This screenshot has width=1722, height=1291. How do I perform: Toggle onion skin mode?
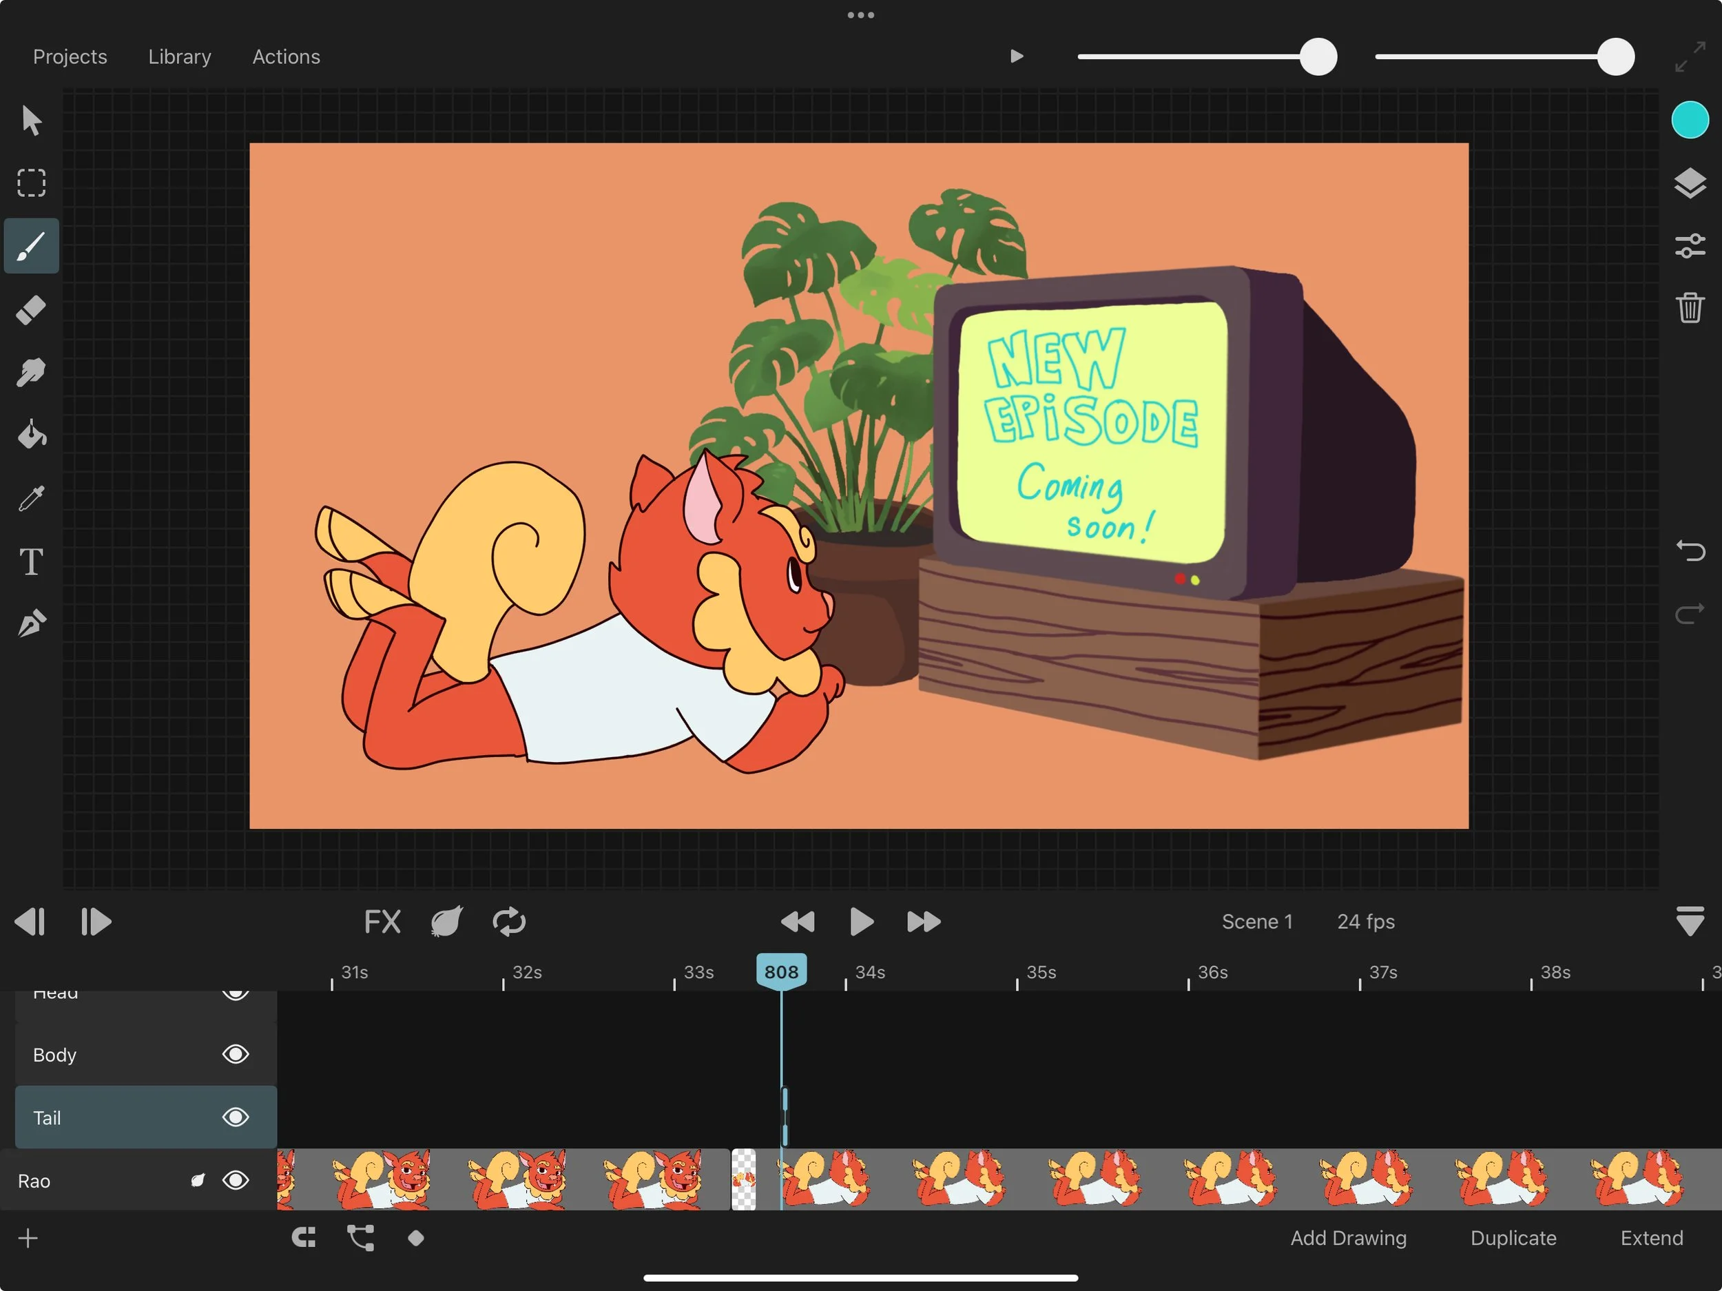[447, 922]
